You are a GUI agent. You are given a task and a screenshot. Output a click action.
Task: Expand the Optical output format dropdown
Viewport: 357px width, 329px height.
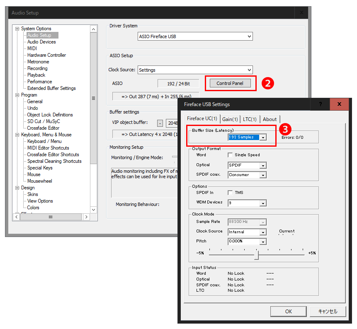tap(262, 165)
